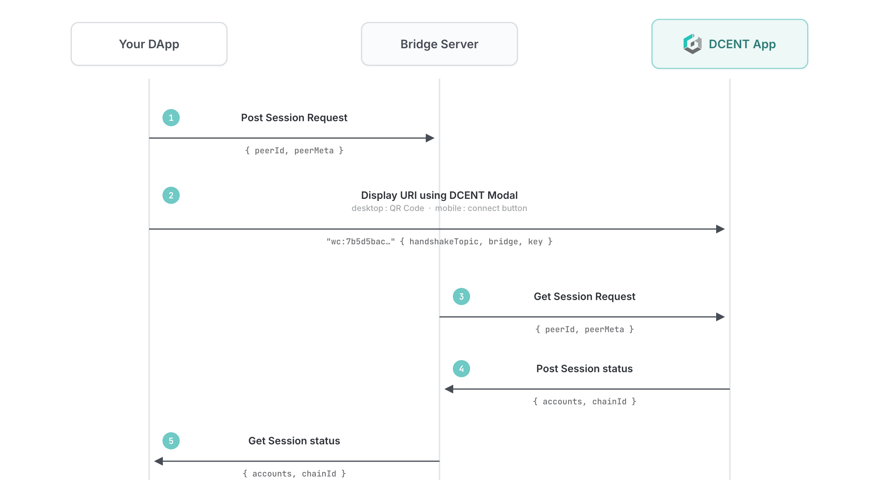Click the DCENT logo icon
This screenshot has width=879, height=502.
693,44
